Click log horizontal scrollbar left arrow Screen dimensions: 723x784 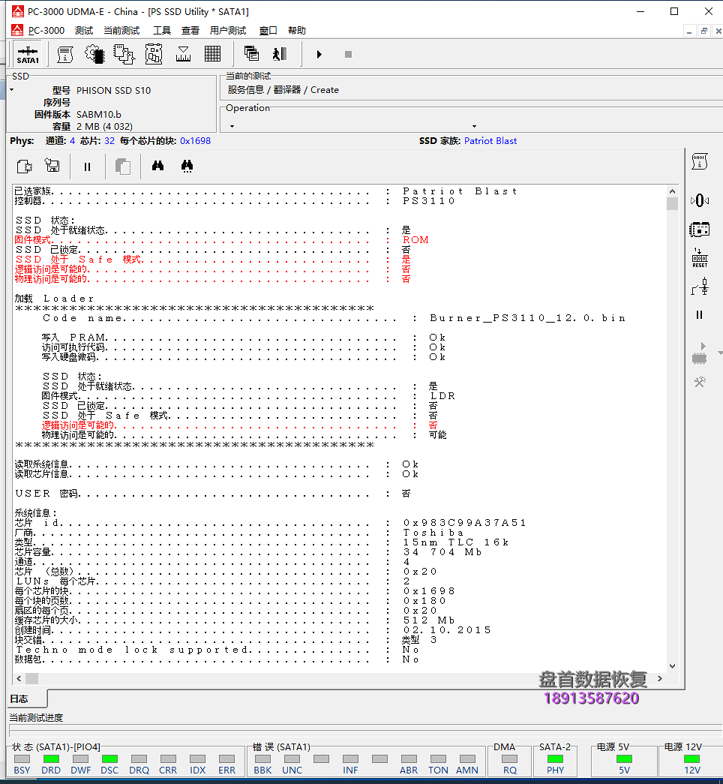coord(19,678)
